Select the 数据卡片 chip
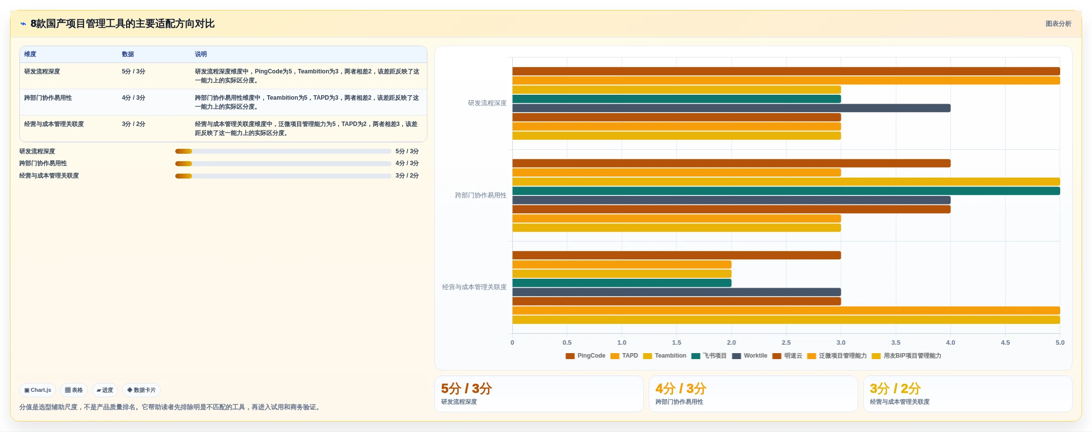1092x432 pixels. [141, 390]
